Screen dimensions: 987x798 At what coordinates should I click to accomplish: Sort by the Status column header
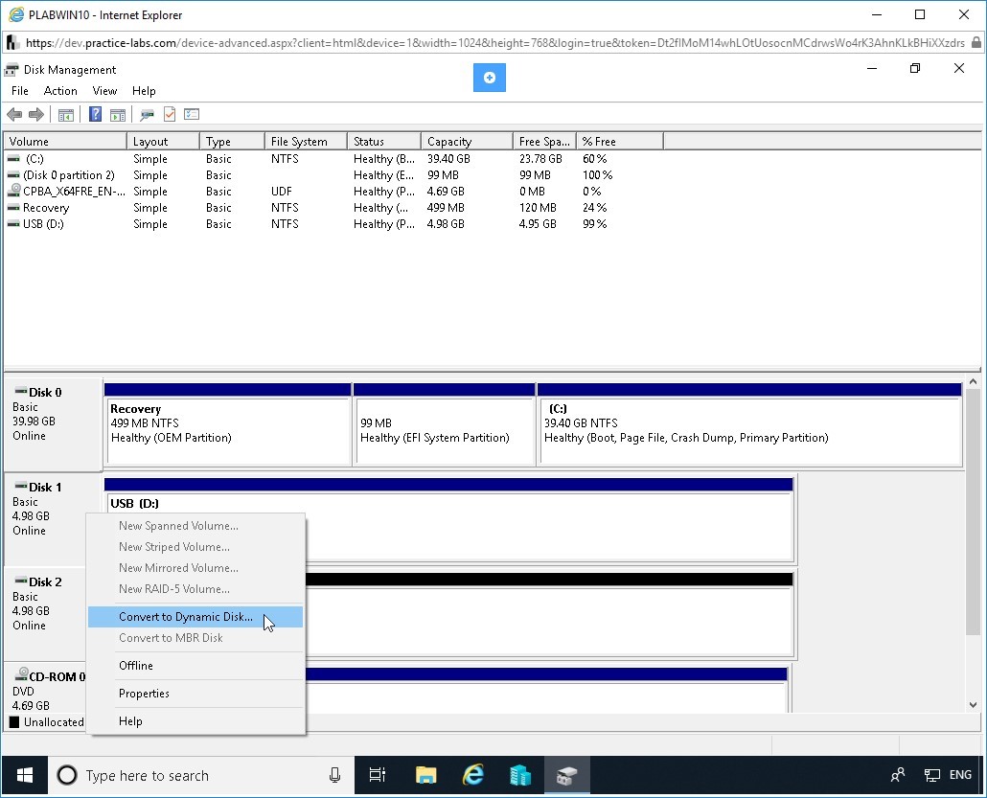[x=384, y=141]
